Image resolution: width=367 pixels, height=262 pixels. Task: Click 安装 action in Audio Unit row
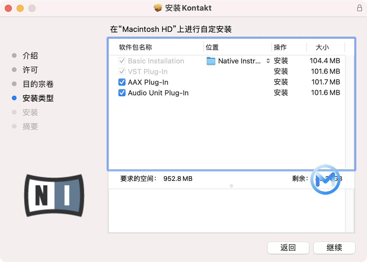point(281,93)
